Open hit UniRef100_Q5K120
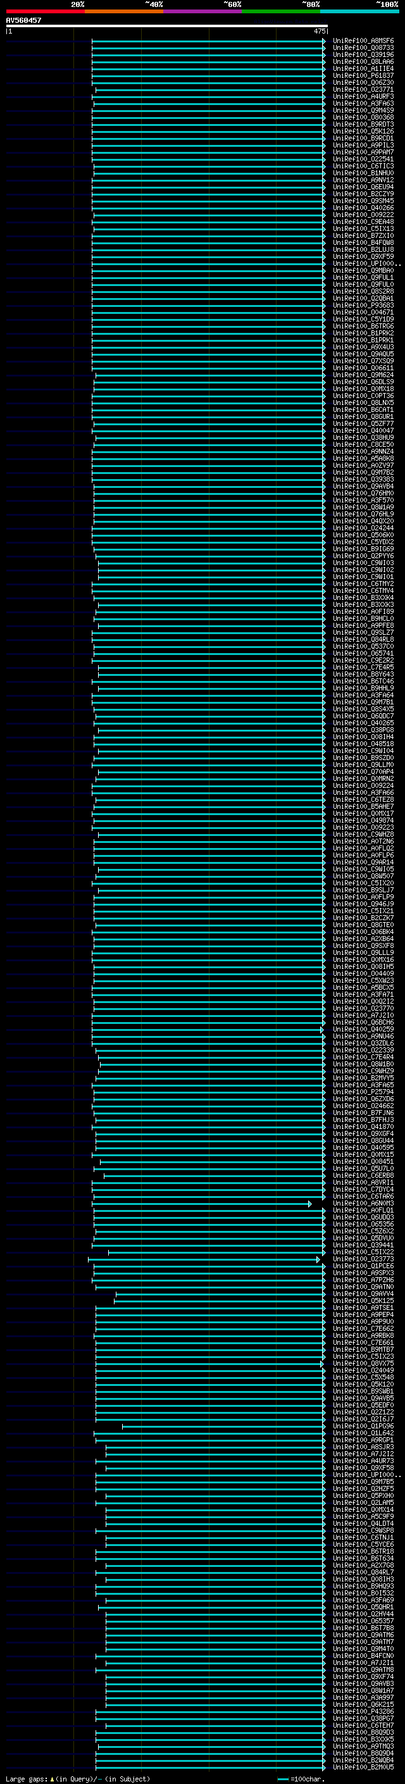Viewport: 405px width, 1784px height. (363, 1383)
